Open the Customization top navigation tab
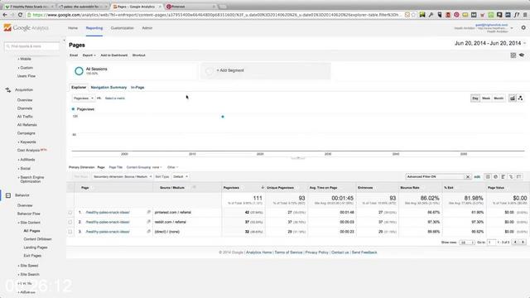Viewport: 530px width, 298px height. [123, 28]
